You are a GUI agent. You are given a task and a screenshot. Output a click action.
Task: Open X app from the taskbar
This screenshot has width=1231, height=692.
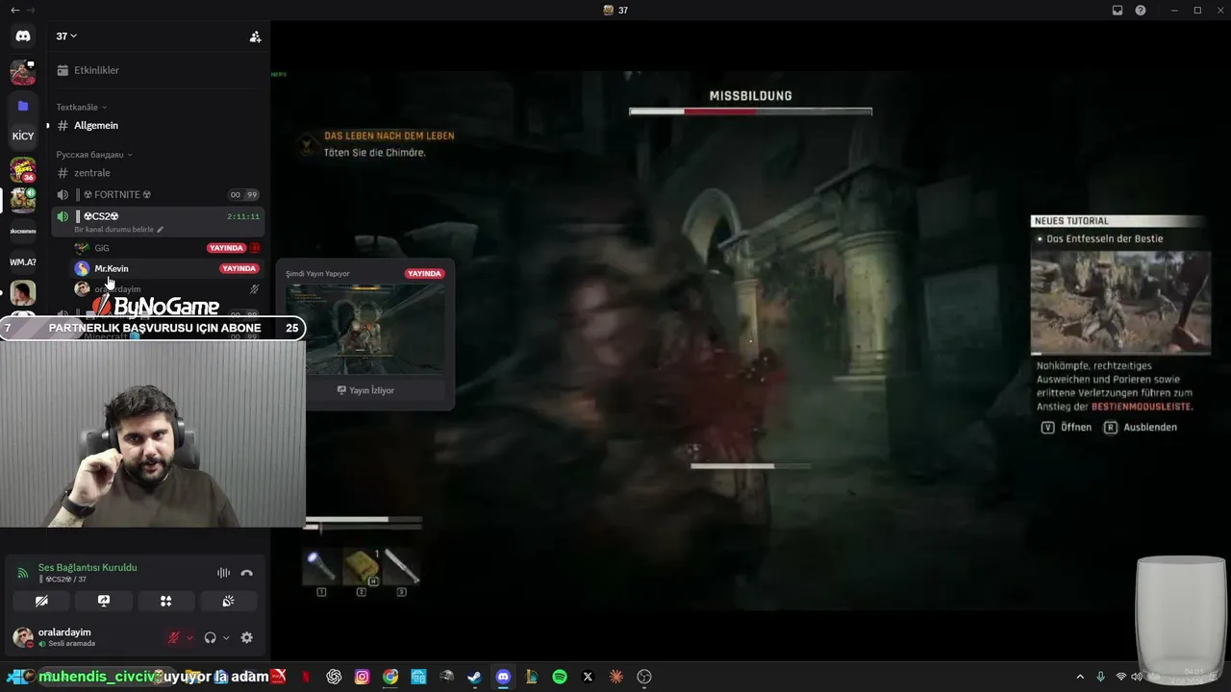(x=588, y=677)
